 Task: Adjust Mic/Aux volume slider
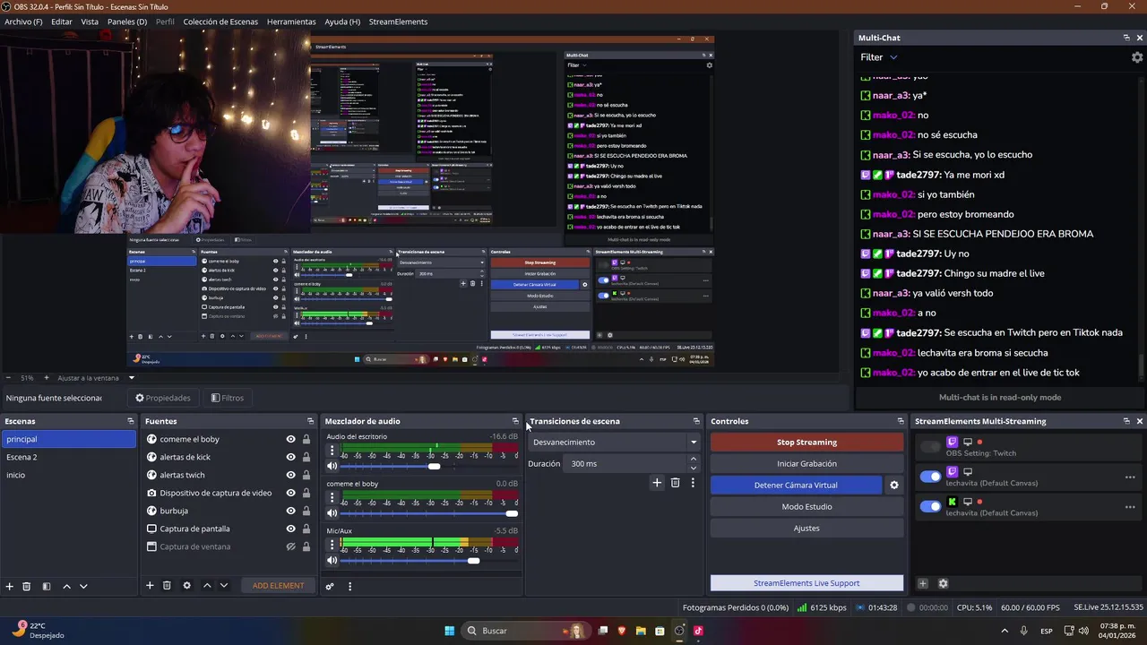[x=473, y=561]
